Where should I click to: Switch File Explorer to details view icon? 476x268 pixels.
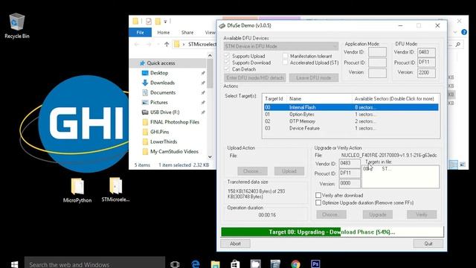click(x=454, y=165)
